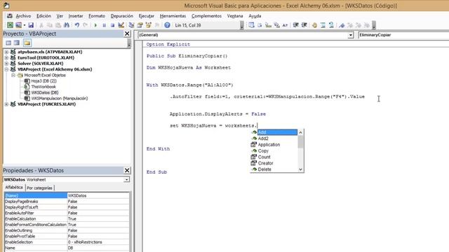Toggle Folders view in Project panel
The height and width of the screenshot is (252, 449).
coord(27,43)
